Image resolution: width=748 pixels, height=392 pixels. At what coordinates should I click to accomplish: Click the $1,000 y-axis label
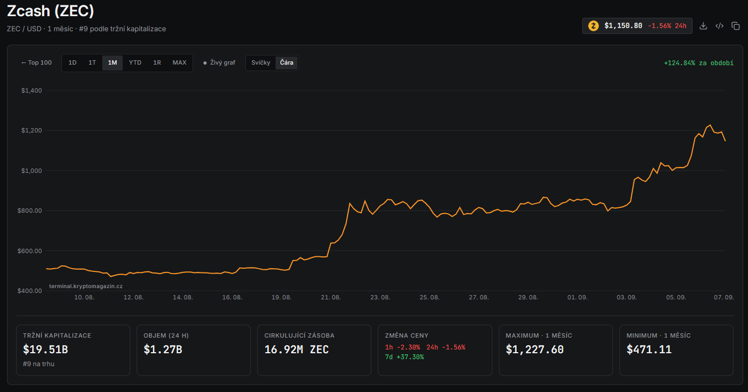pyautogui.click(x=32, y=171)
